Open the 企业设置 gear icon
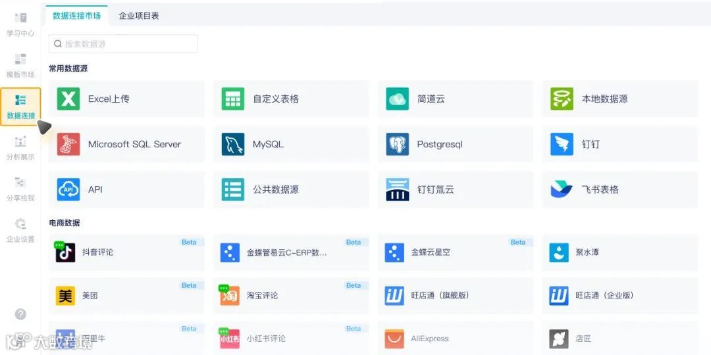Screen dimensions: 711x355 (x=20, y=224)
